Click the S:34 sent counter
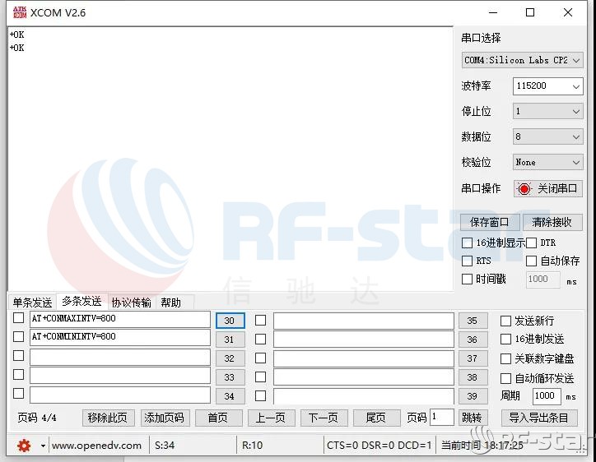This screenshot has height=462, width=596. 165,446
